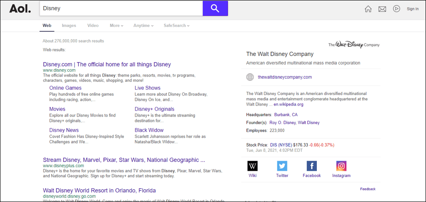This screenshot has height=202, width=426.
Task: Click 'About 276,000,000 search results' text
Action: pyautogui.click(x=73, y=41)
